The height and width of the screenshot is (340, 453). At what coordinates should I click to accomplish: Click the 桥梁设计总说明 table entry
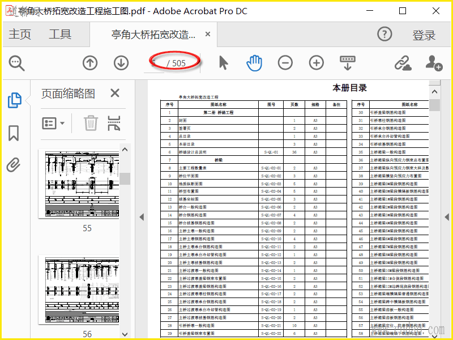coord(193,152)
